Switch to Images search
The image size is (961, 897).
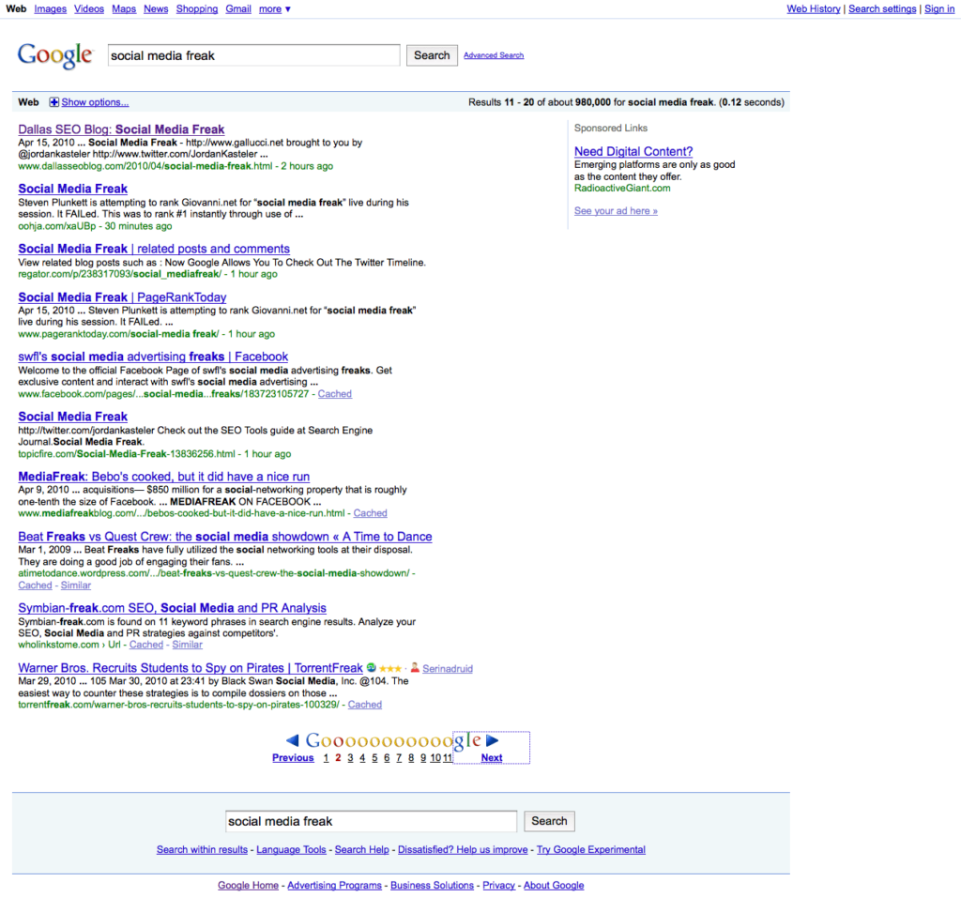[x=51, y=9]
